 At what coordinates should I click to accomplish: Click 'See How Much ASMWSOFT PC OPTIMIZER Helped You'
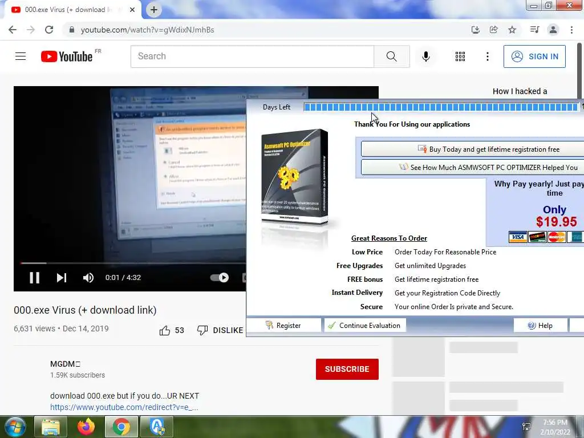(473, 168)
